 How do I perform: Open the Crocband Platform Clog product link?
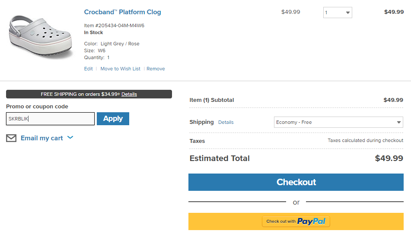coord(122,12)
